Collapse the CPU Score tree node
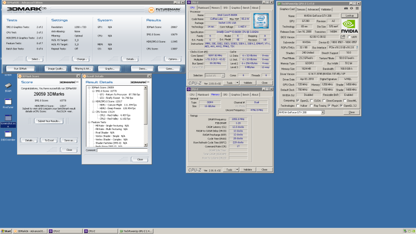416x234 pixels. 93,112
